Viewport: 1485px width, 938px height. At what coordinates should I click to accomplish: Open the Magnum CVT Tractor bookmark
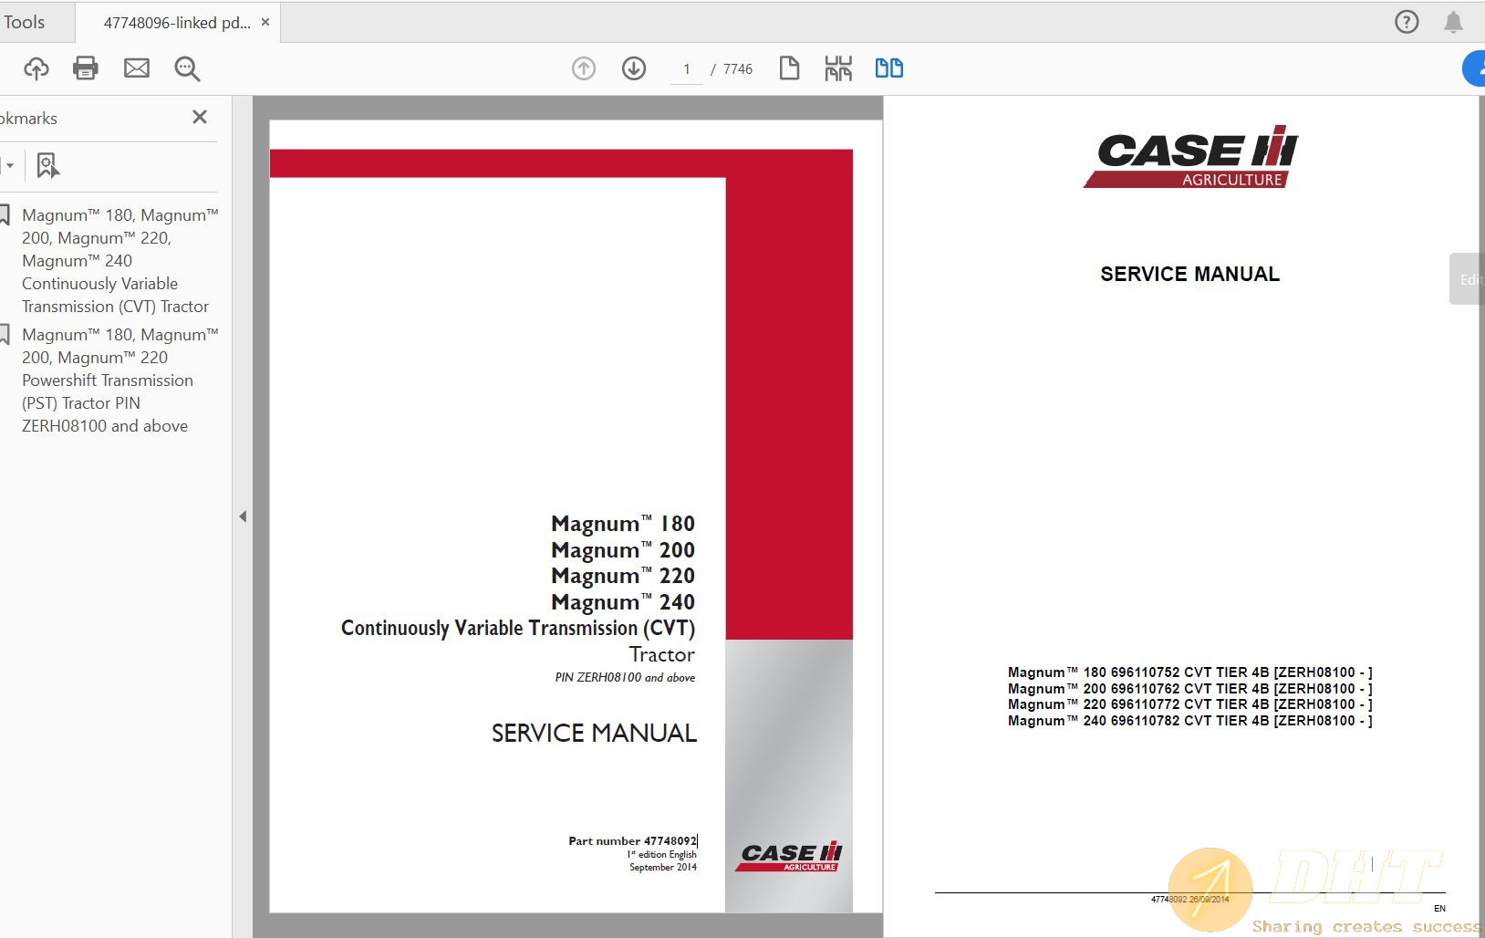pos(119,261)
